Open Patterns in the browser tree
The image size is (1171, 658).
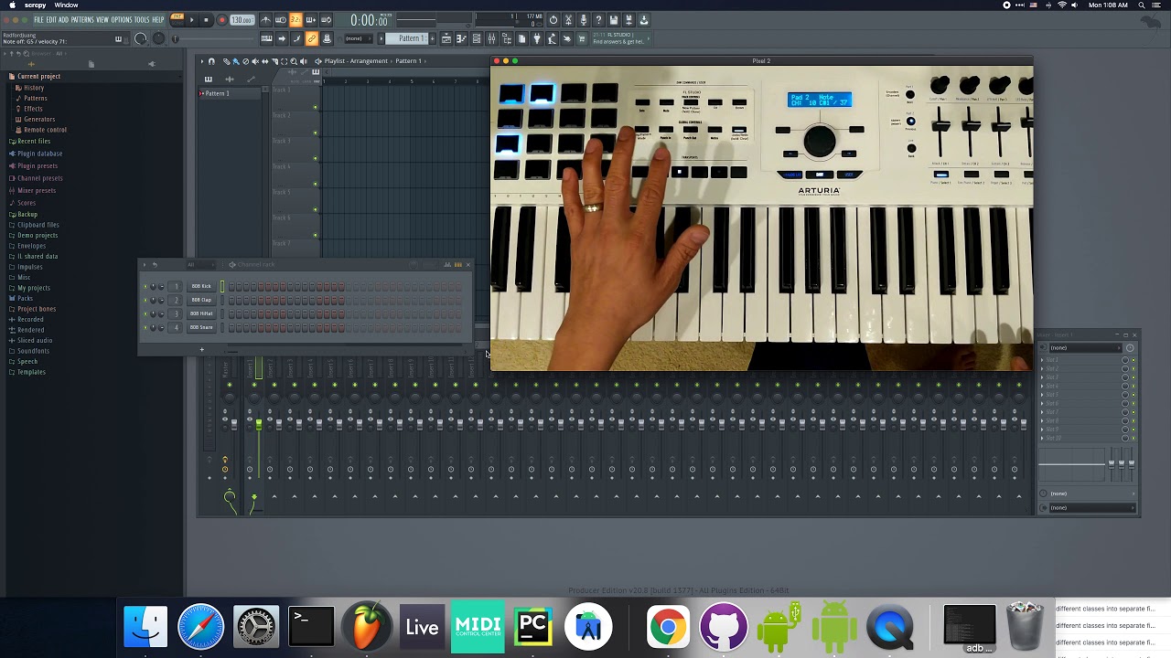35,98
